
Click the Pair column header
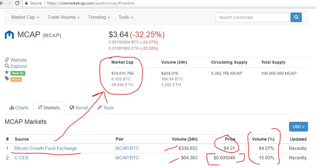pos(120,139)
